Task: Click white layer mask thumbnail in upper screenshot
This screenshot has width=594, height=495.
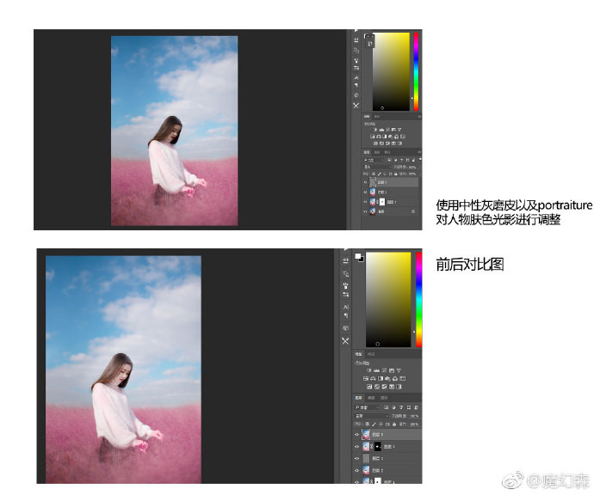Action: click(382, 202)
